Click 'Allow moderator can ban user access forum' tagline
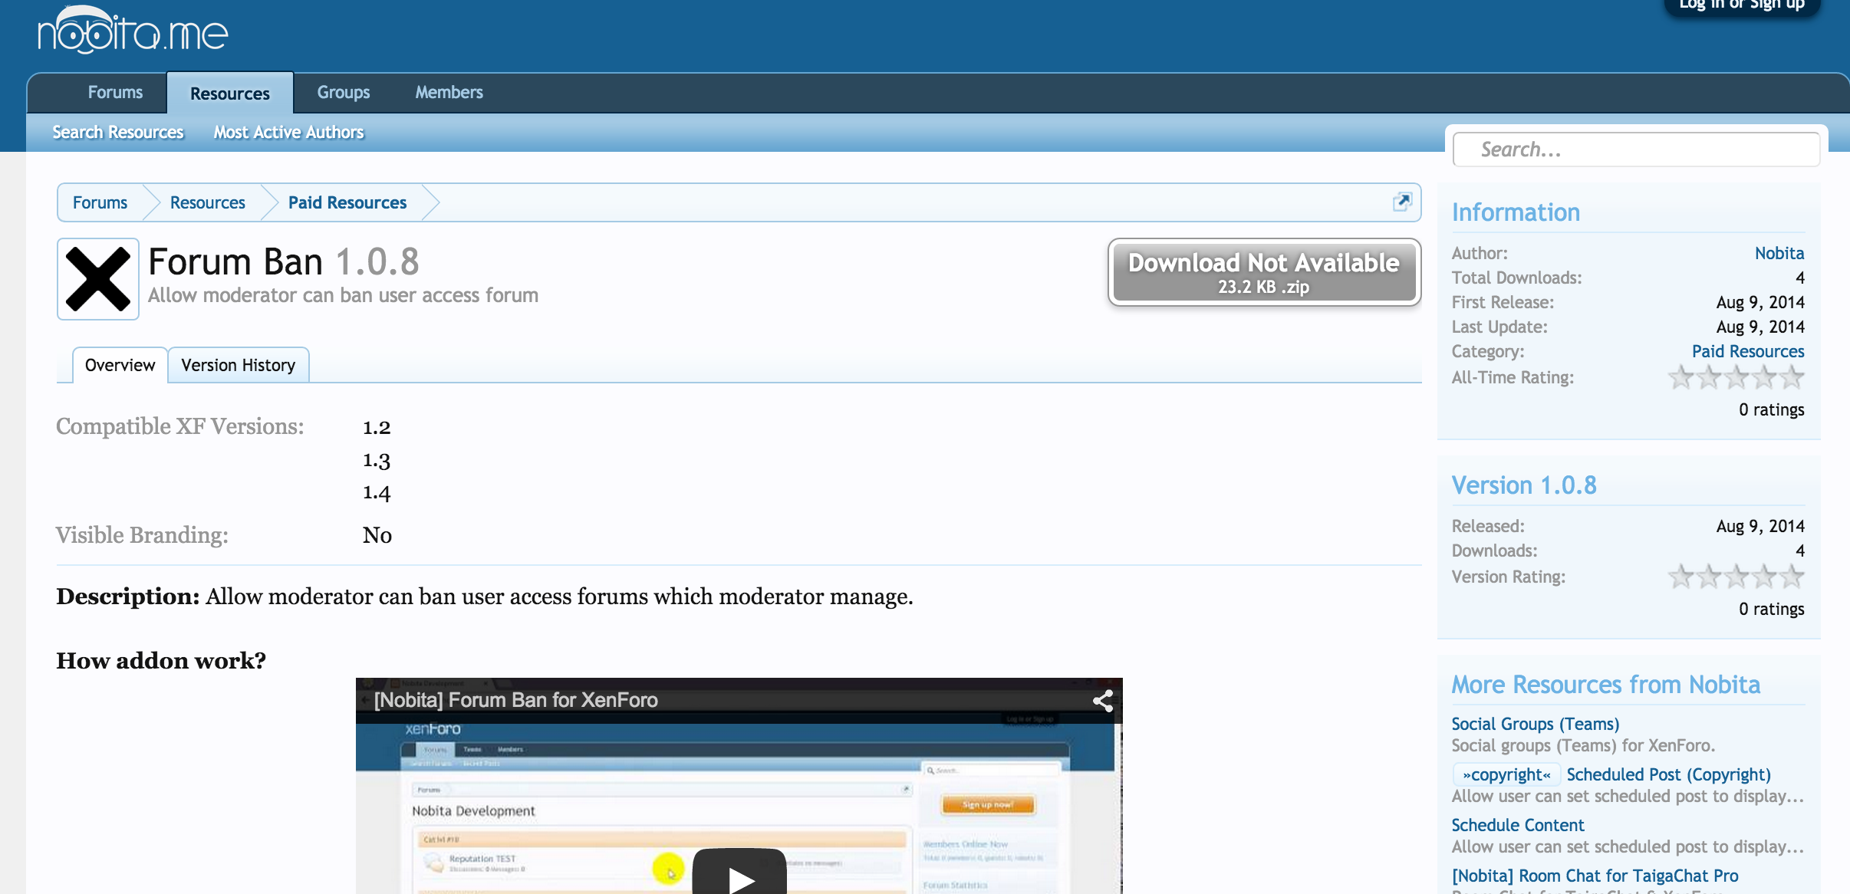Screen dimensions: 1850x894 click(x=343, y=295)
